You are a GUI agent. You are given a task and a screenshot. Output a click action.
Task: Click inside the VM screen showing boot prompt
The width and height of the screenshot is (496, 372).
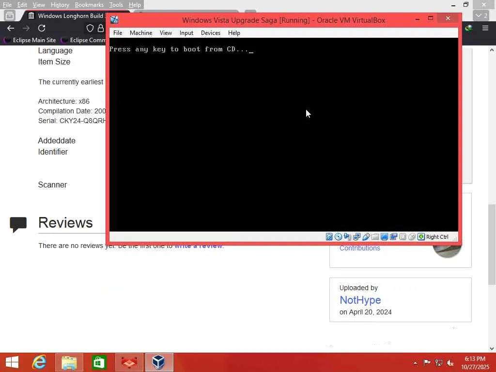pyautogui.click(x=284, y=135)
